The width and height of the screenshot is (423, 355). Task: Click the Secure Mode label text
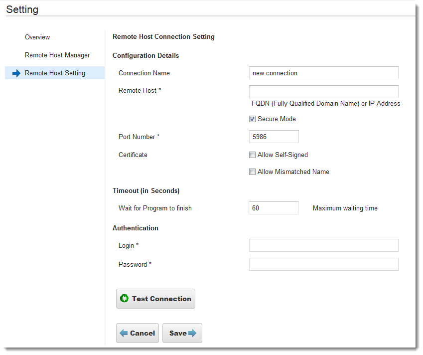click(277, 119)
